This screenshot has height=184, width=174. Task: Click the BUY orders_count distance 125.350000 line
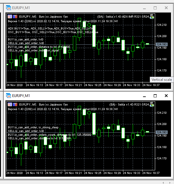[x=49, y=135]
